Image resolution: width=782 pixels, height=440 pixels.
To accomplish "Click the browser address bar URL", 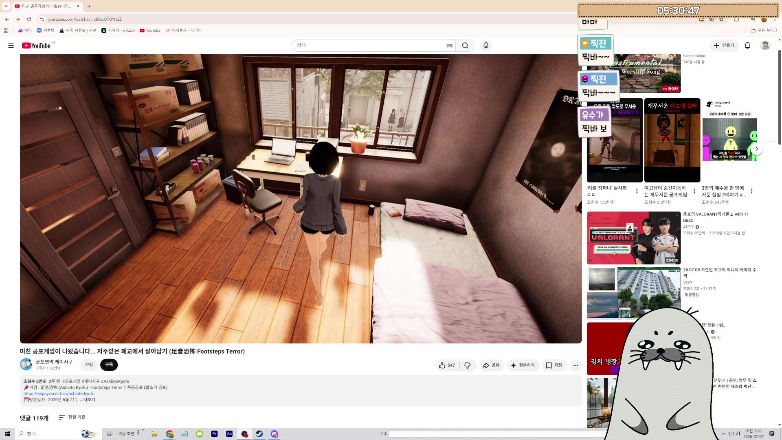I will coord(85,19).
